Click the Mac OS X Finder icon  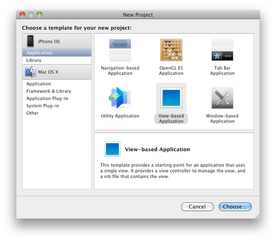(31, 72)
